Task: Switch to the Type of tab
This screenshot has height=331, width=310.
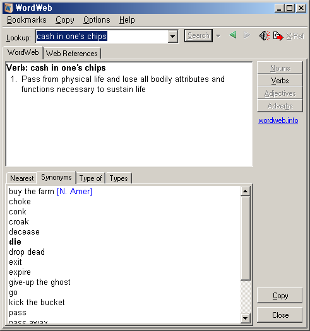Action: (90, 178)
